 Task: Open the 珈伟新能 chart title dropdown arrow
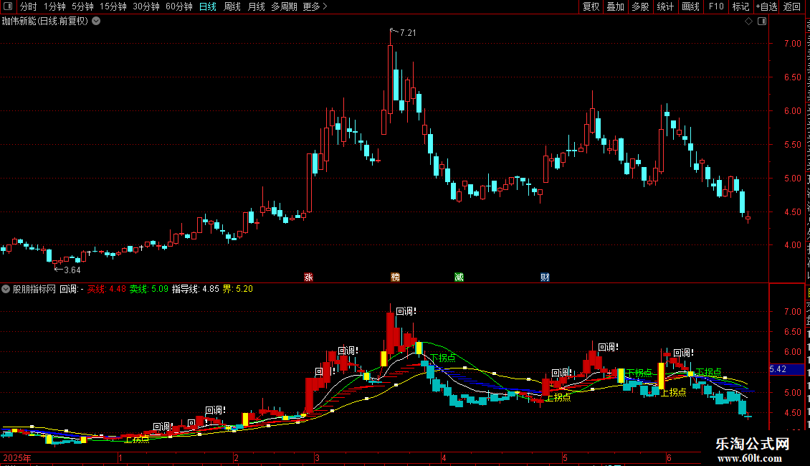[96, 22]
